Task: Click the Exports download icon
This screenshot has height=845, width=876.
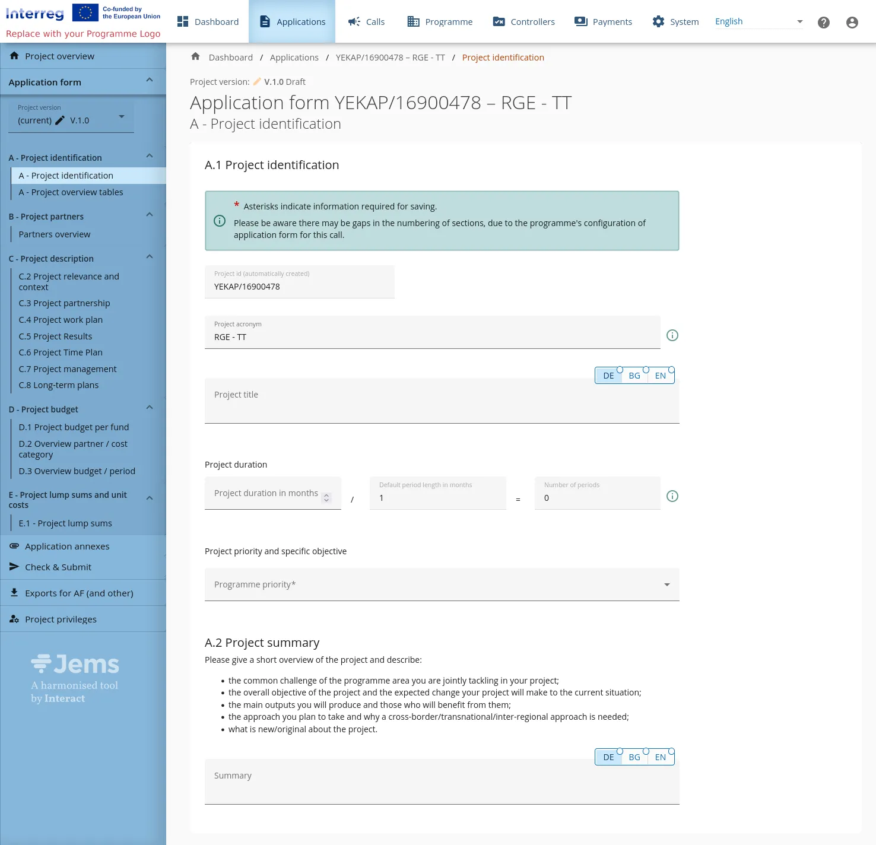Action: [x=14, y=593]
